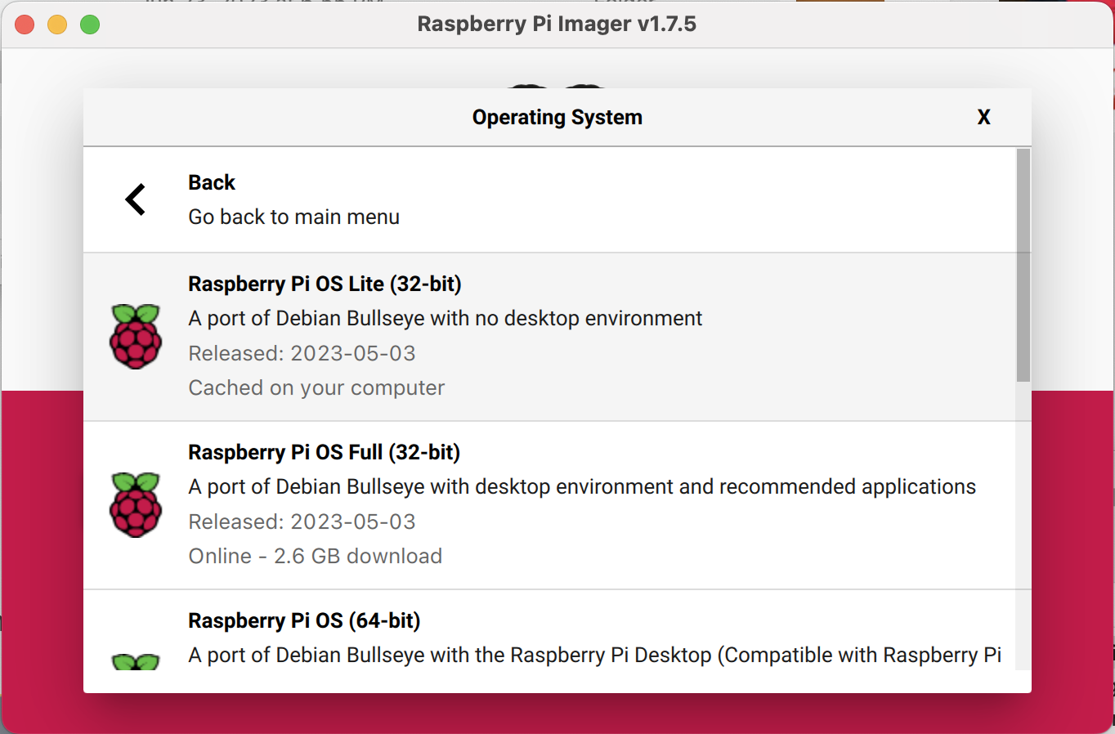Click the Raspberry Pi Imager v1.7.5 title
This screenshot has width=1115, height=734.
557,24
